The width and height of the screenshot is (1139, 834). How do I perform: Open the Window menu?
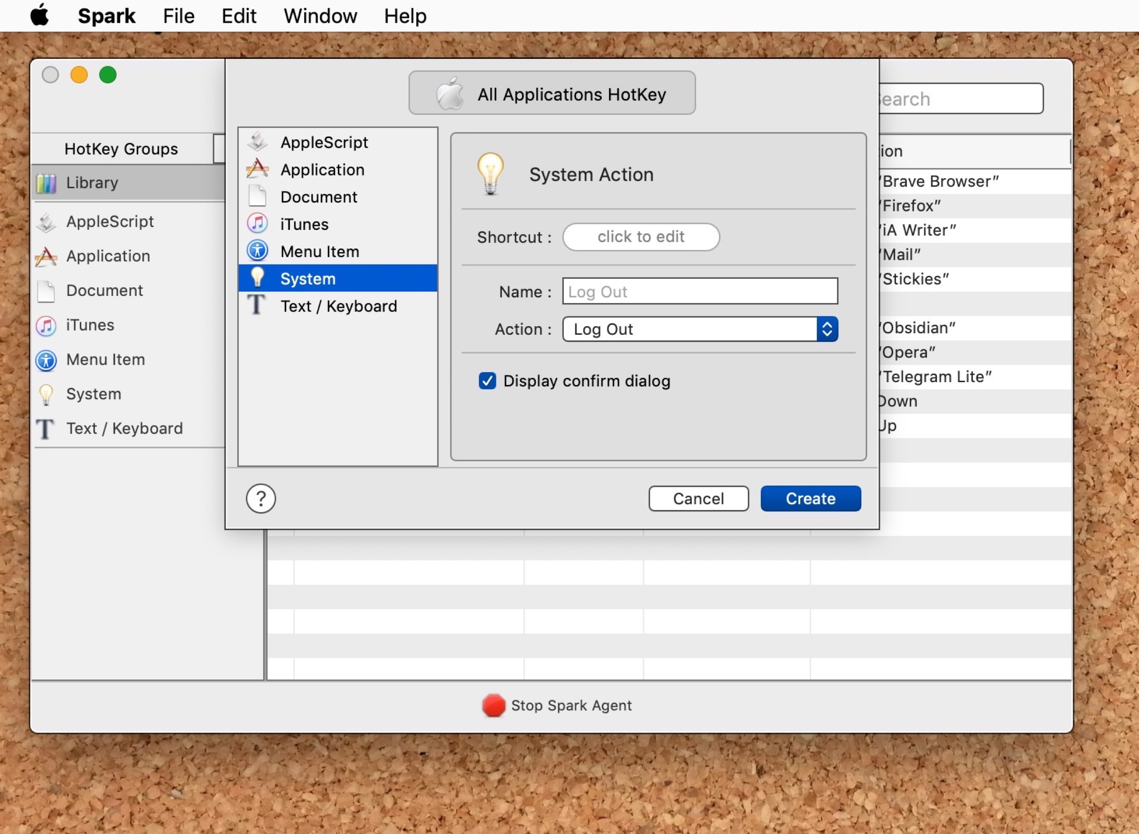coord(320,16)
